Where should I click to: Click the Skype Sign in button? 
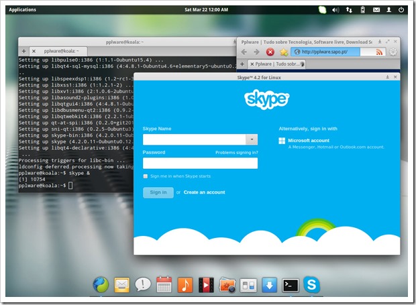pyautogui.click(x=158, y=192)
